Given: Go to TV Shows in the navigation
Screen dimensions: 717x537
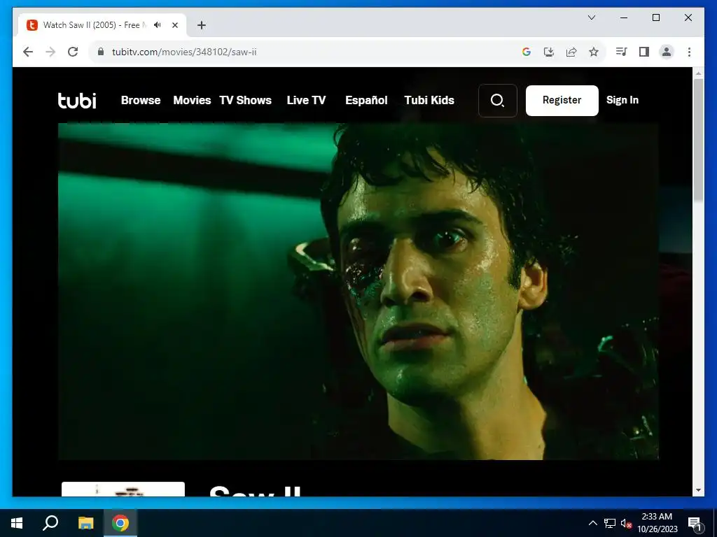Looking at the screenshot, I should coord(246,101).
